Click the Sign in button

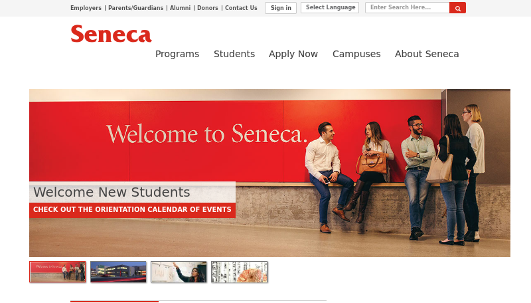tap(281, 8)
